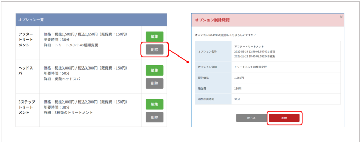361x144 pixels.
Task: Click 編集 button for アフタートリートメント option
Action: coord(154,37)
